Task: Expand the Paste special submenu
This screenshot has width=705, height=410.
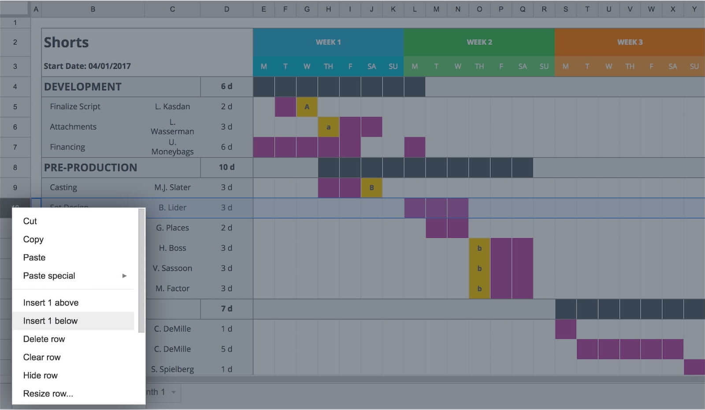Action: (49, 276)
